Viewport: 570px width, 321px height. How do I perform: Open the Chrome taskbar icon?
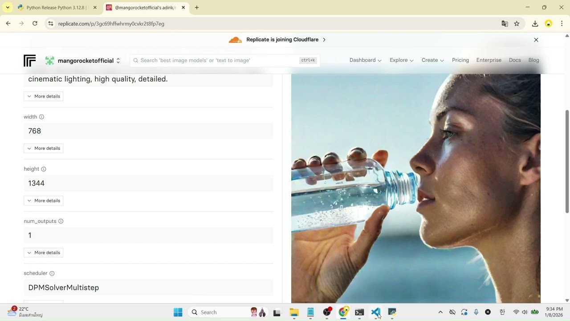343,312
